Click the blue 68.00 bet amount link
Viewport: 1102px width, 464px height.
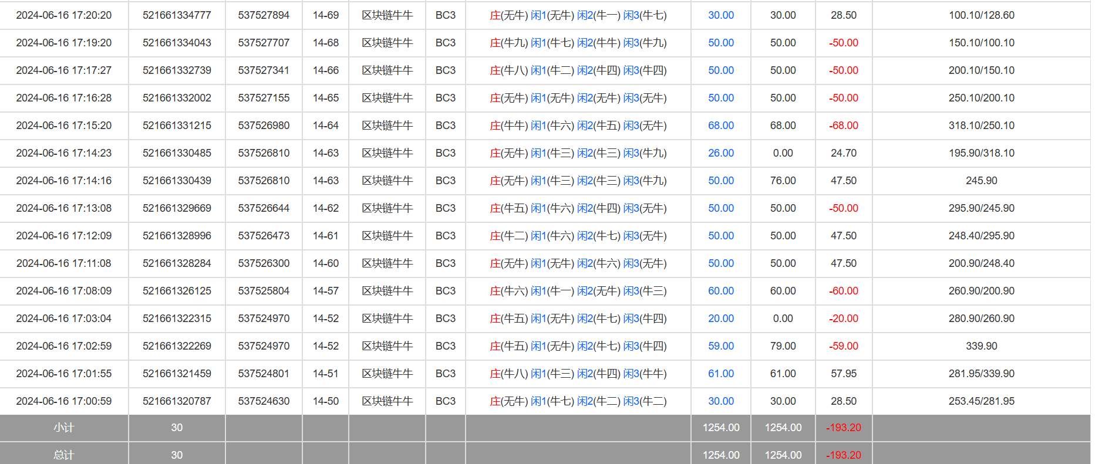point(720,126)
